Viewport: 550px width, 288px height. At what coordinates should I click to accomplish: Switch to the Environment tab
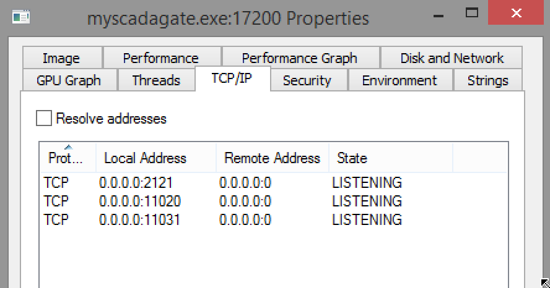[400, 80]
